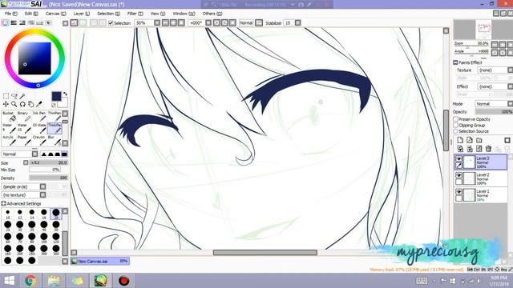
Task: Open the Windows Start menu
Action: pyautogui.click(x=9, y=281)
